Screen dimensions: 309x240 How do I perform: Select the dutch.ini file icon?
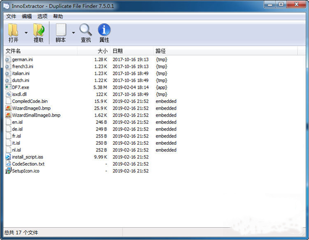(8, 80)
